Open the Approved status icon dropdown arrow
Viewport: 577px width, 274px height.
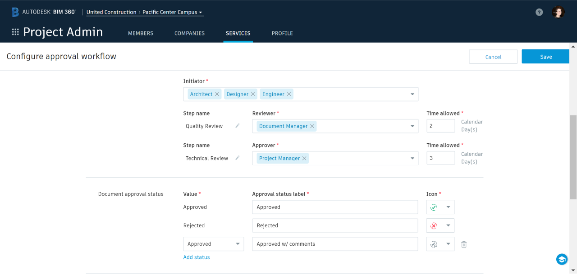[x=448, y=207]
